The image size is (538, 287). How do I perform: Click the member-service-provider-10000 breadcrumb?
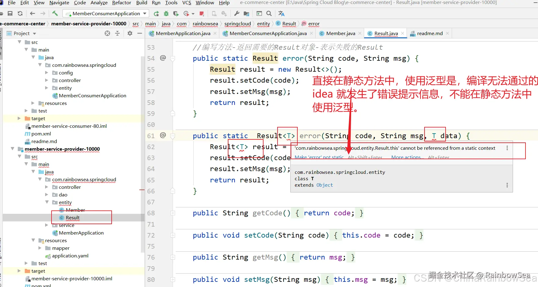[x=89, y=24]
